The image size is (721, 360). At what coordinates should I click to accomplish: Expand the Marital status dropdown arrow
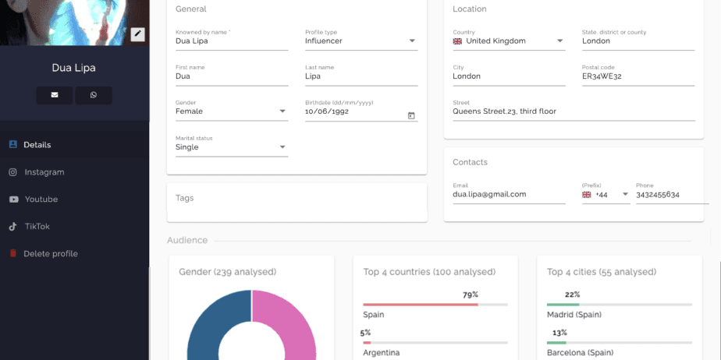coord(282,147)
